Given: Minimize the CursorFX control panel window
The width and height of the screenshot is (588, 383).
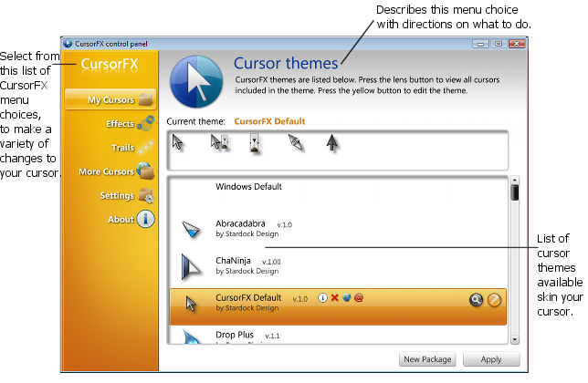Looking at the screenshot, I should [x=480, y=44].
